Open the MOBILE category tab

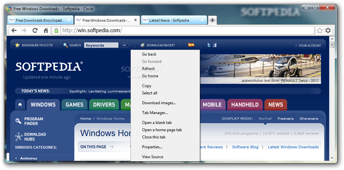click(212, 105)
